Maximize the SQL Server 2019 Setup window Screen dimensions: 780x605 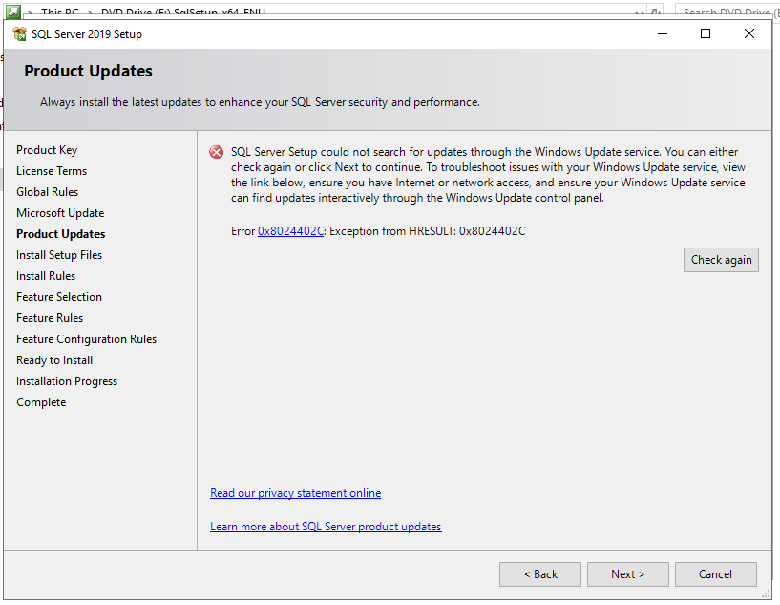(706, 33)
